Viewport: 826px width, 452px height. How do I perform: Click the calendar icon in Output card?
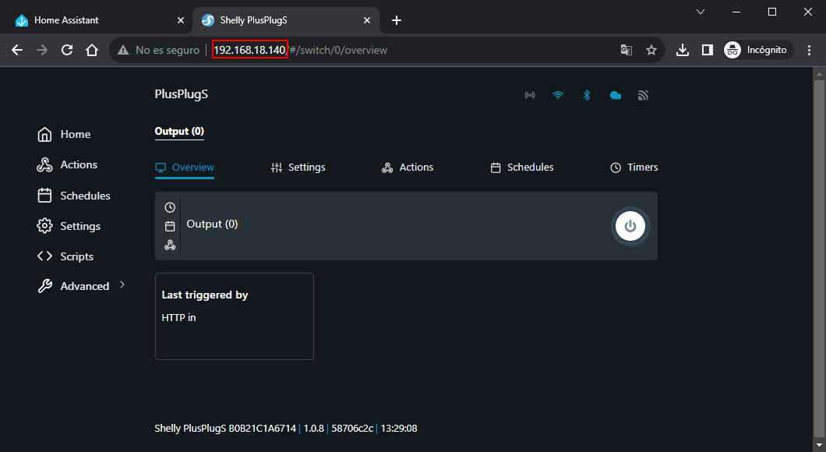[x=170, y=227]
